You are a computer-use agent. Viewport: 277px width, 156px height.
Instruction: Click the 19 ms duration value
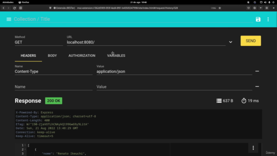pos(253,101)
